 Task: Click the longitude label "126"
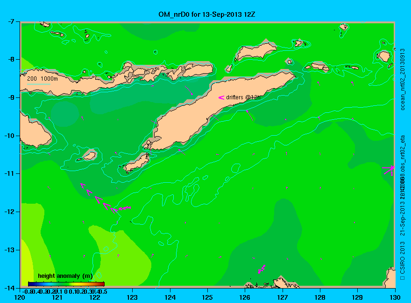pyautogui.click(x=245, y=297)
